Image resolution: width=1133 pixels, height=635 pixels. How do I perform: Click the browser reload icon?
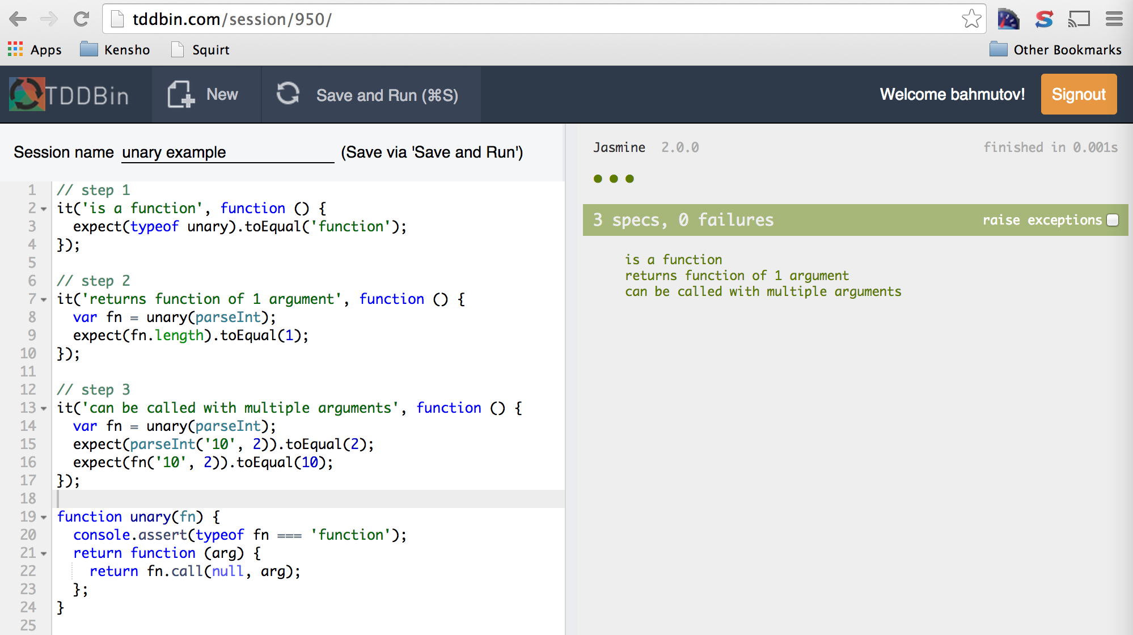pyautogui.click(x=81, y=19)
